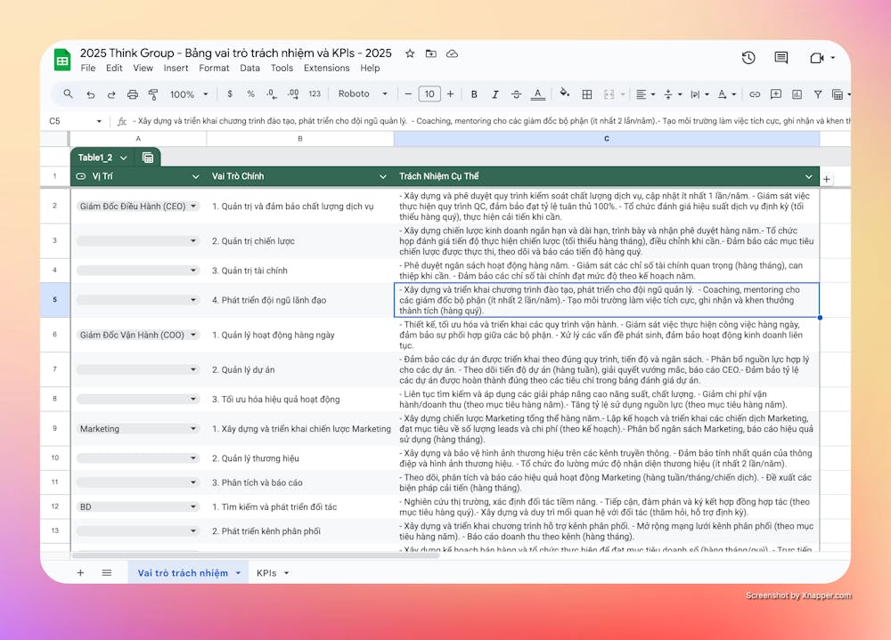Open the Roboto font dropdown
891x640 pixels.
364,94
